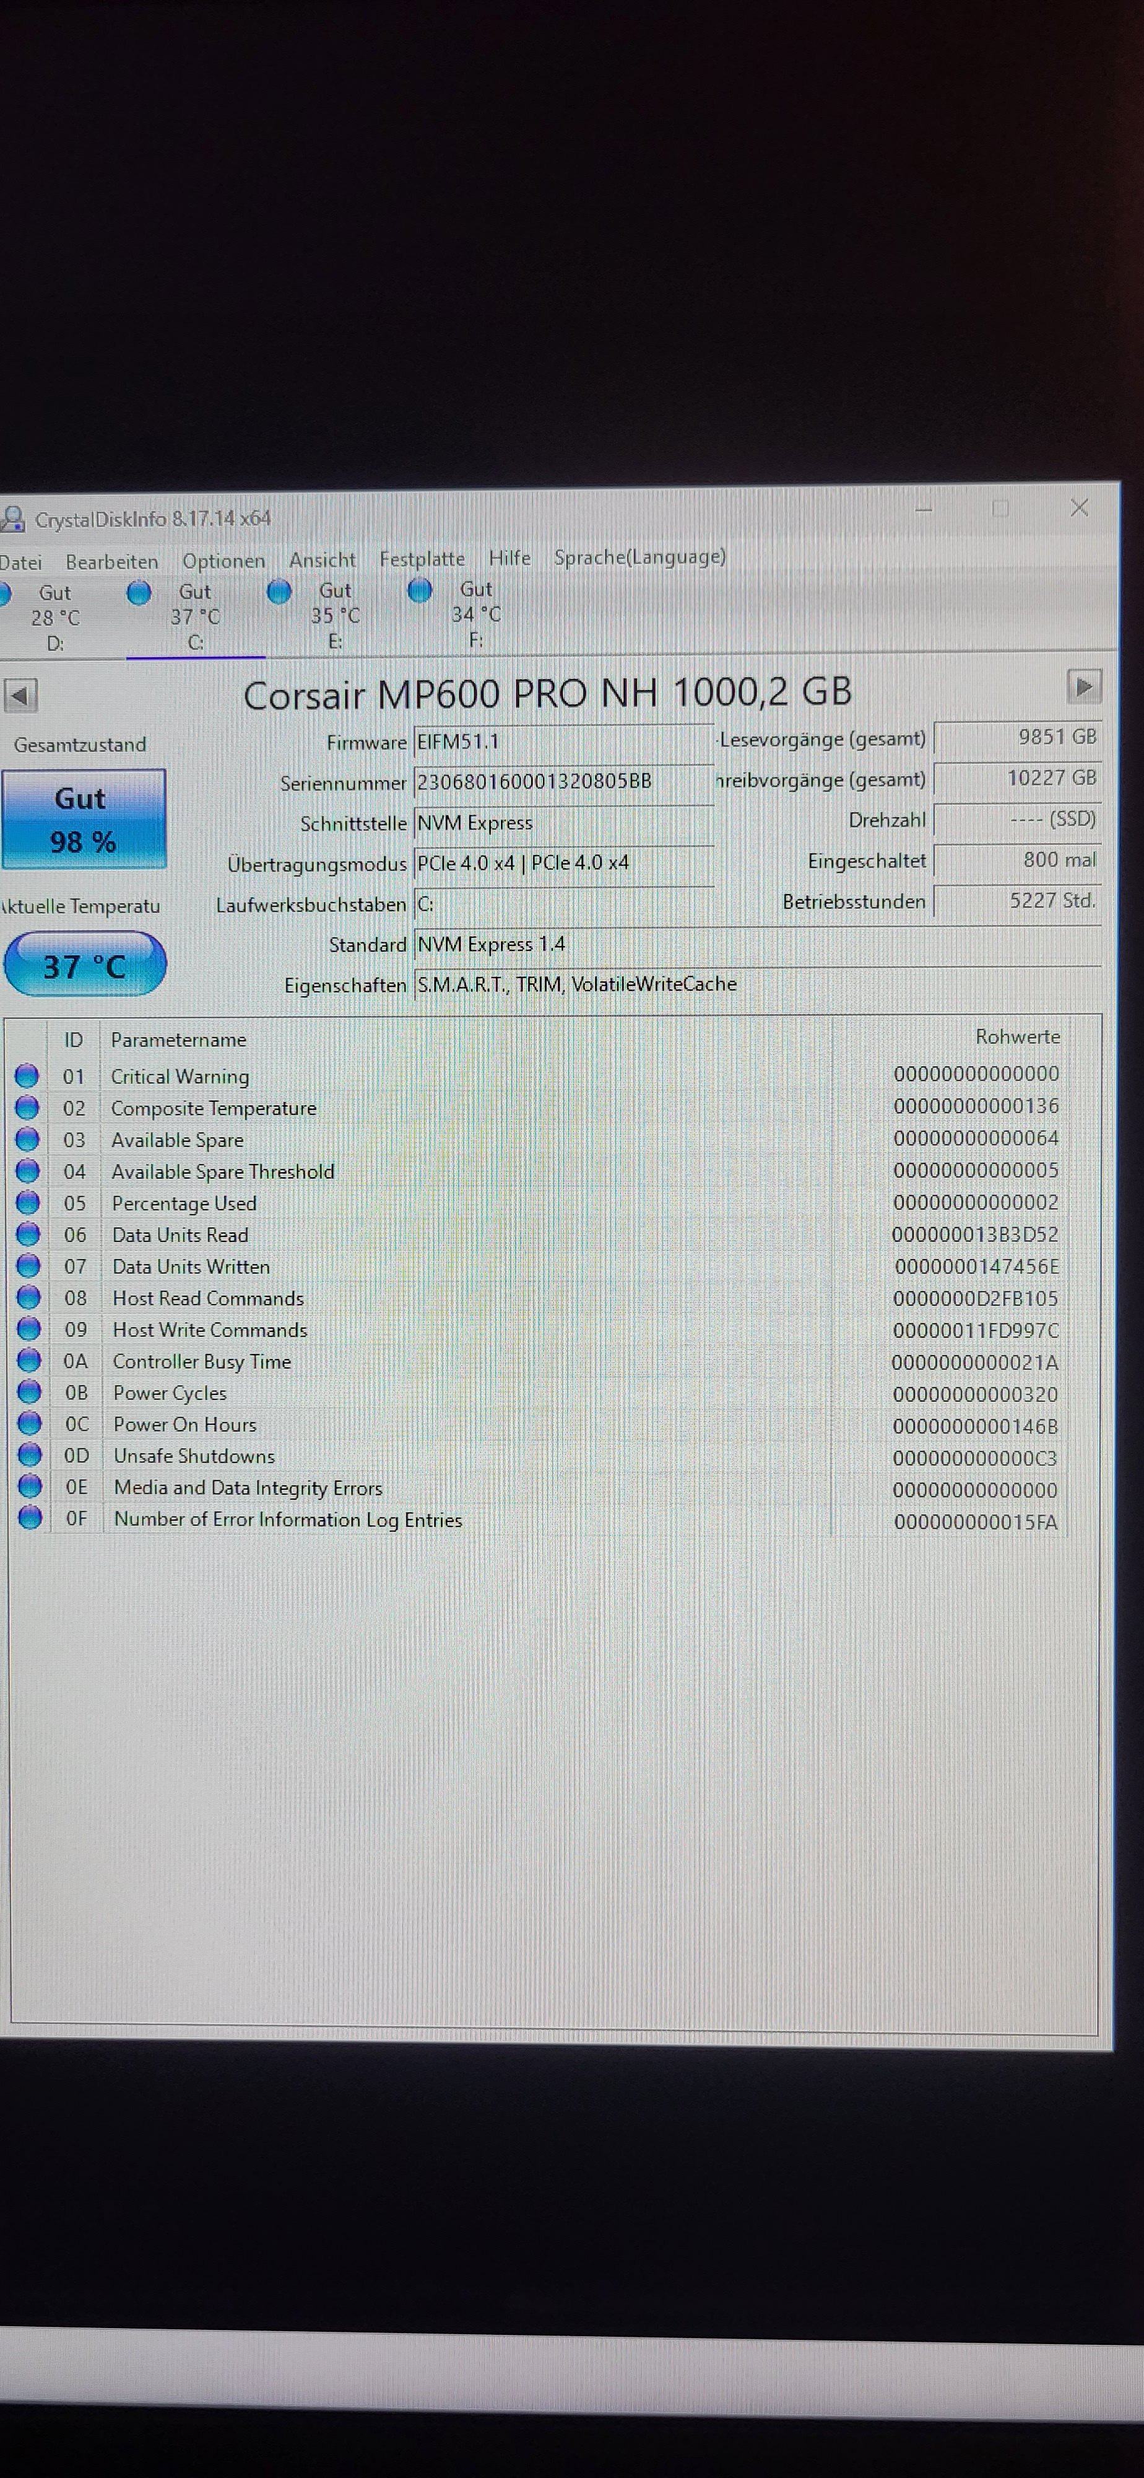
Task: Click the Lesevorgänge value 9851 GB
Action: (x=1017, y=738)
